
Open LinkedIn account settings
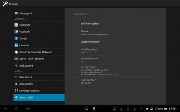click(x=39, y=45)
